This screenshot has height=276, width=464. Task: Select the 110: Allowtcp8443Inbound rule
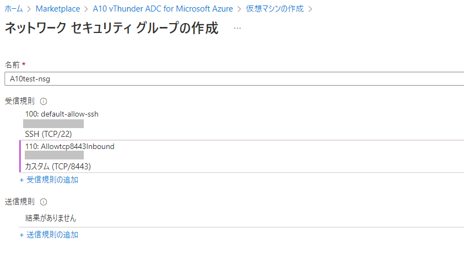coord(69,146)
